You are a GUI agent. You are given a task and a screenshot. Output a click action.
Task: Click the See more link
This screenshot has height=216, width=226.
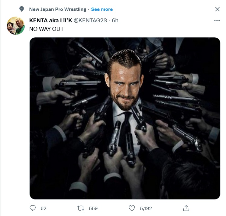point(102,9)
